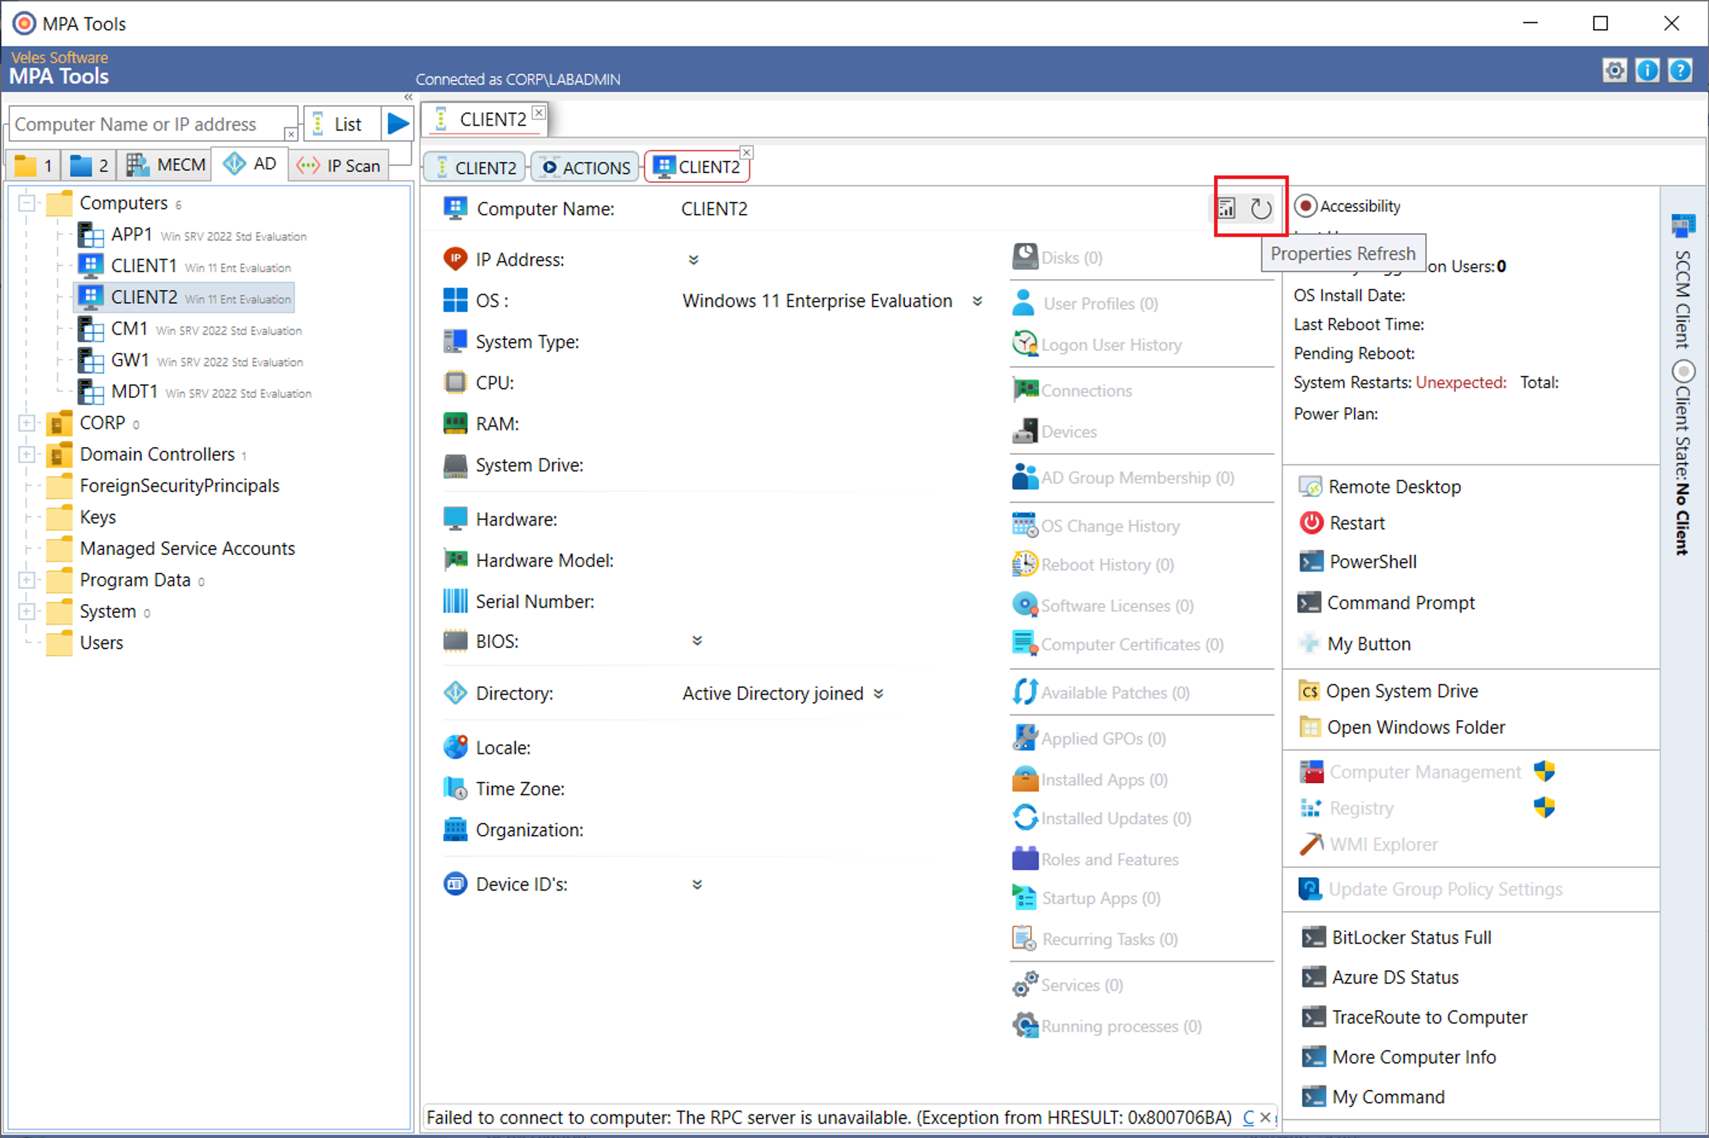Open User Profiles (0)
The image size is (1709, 1138).
tap(1085, 303)
